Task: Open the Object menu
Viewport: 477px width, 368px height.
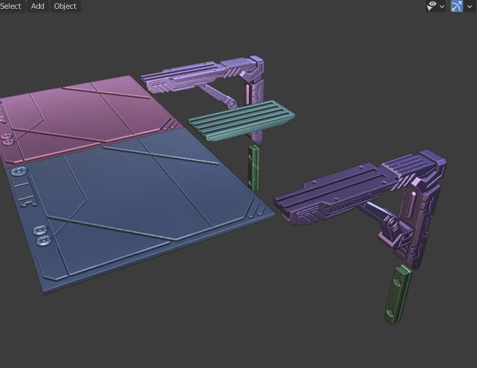Action: point(65,6)
